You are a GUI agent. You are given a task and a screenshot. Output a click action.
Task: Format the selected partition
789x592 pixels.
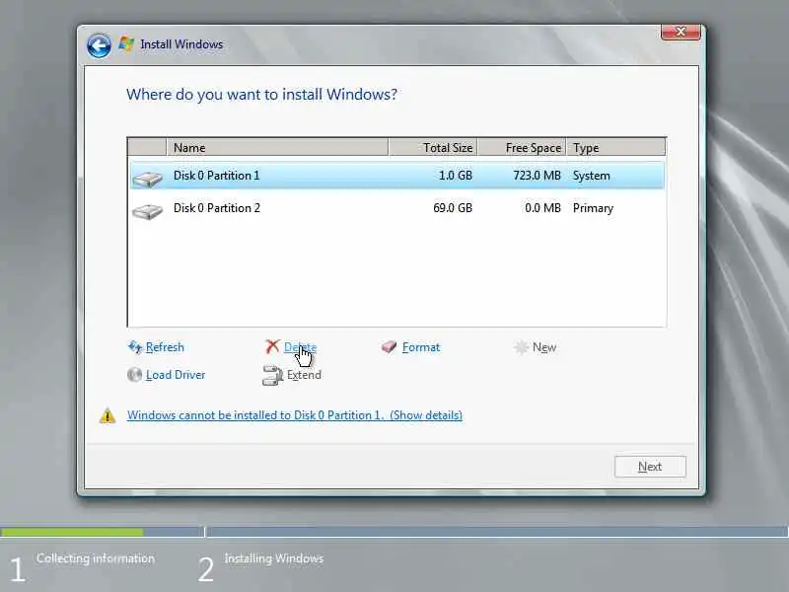421,347
